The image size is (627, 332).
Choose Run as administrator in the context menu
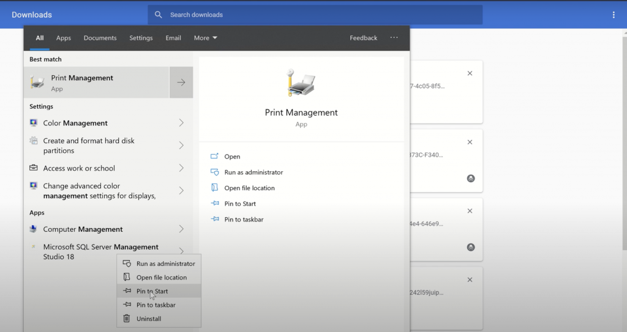pos(159,264)
